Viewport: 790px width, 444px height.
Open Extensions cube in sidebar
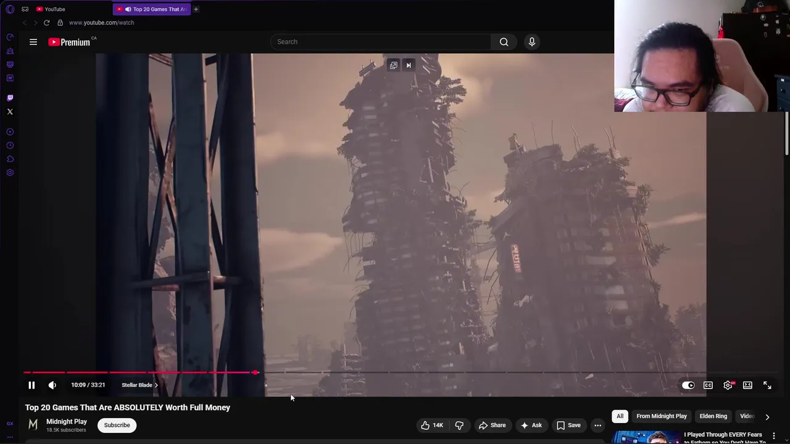pos(10,159)
